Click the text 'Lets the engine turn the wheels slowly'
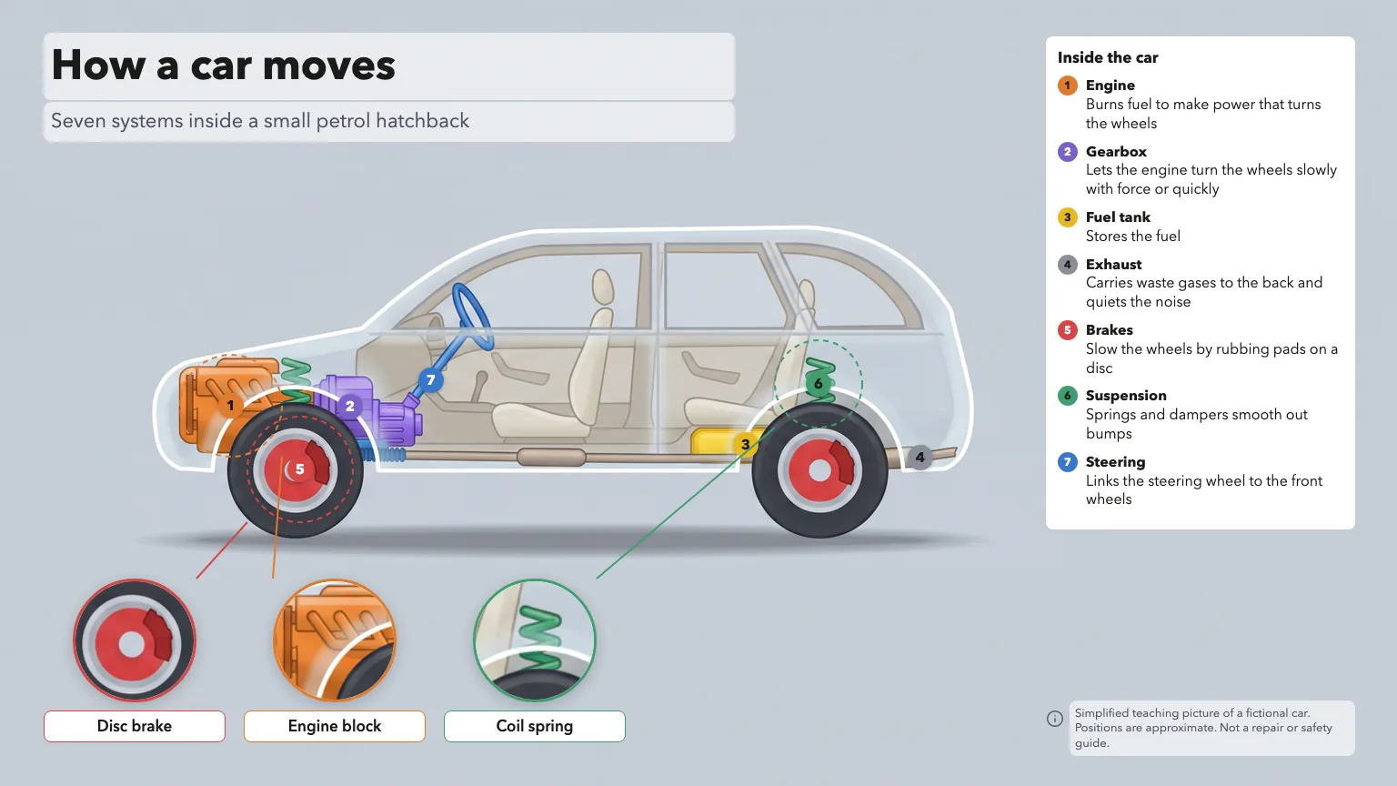 click(x=1211, y=170)
